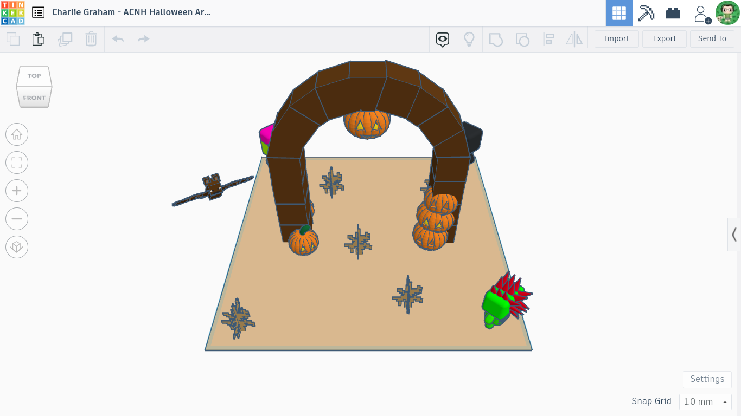Toggle the annotation/comment eye tool

[x=443, y=39]
